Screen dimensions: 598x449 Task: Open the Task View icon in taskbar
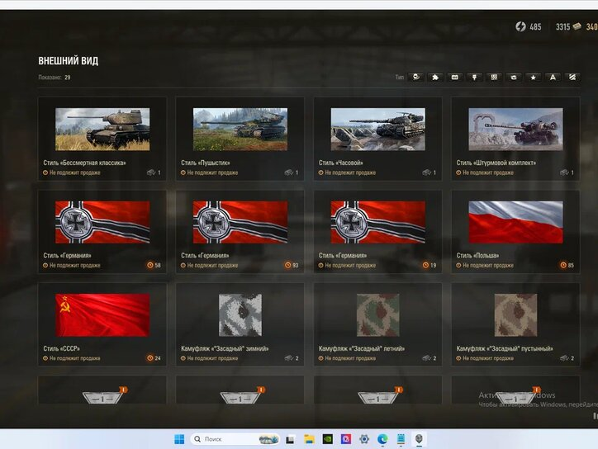[290, 439]
